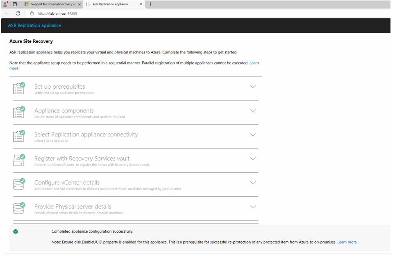Expand the Provide Physical server details chevron
Screen dimensions: 393x258
253,207
